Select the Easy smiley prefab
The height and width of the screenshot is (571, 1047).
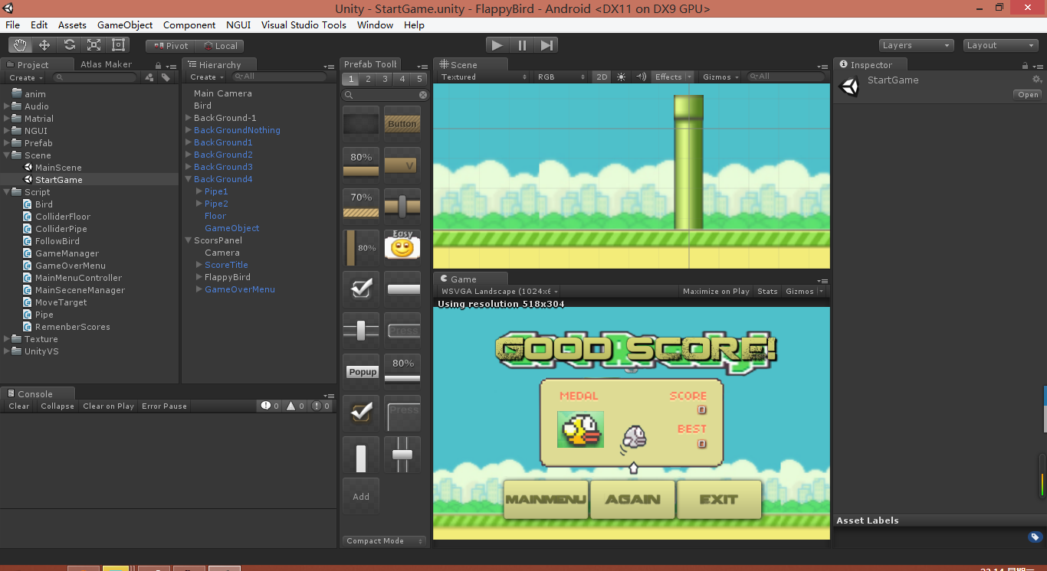tap(402, 246)
